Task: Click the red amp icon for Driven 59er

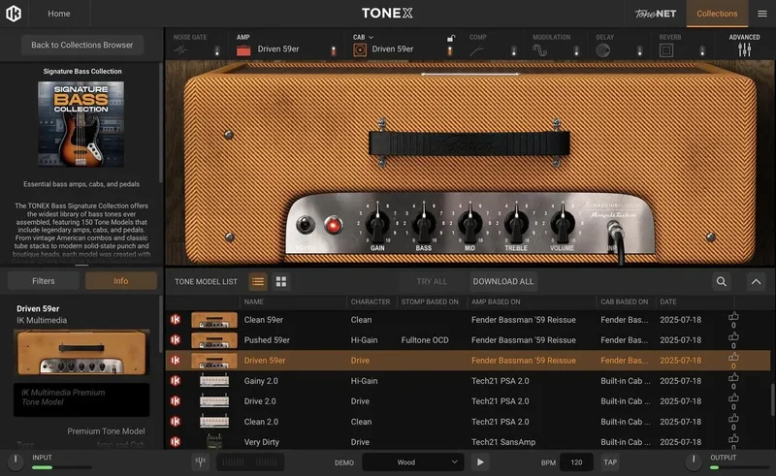Action: (243, 49)
